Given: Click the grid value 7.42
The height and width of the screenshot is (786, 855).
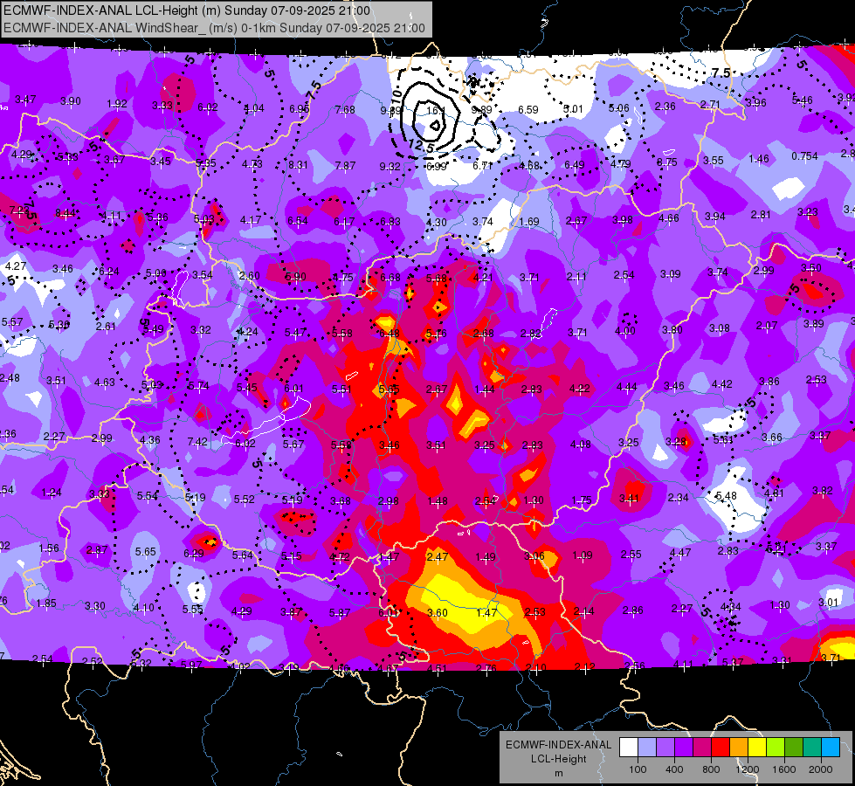Looking at the screenshot, I should pyautogui.click(x=197, y=441).
